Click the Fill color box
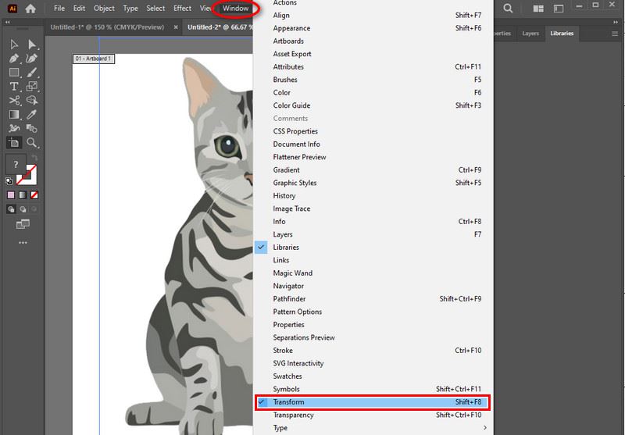The height and width of the screenshot is (435, 625). [16, 164]
